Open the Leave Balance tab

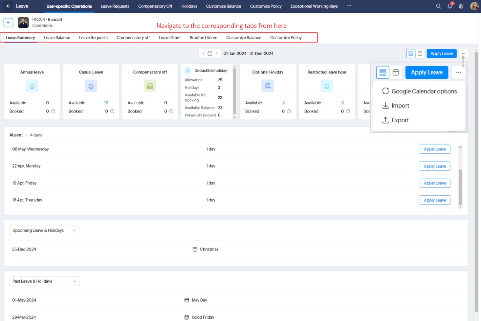pyautogui.click(x=57, y=38)
